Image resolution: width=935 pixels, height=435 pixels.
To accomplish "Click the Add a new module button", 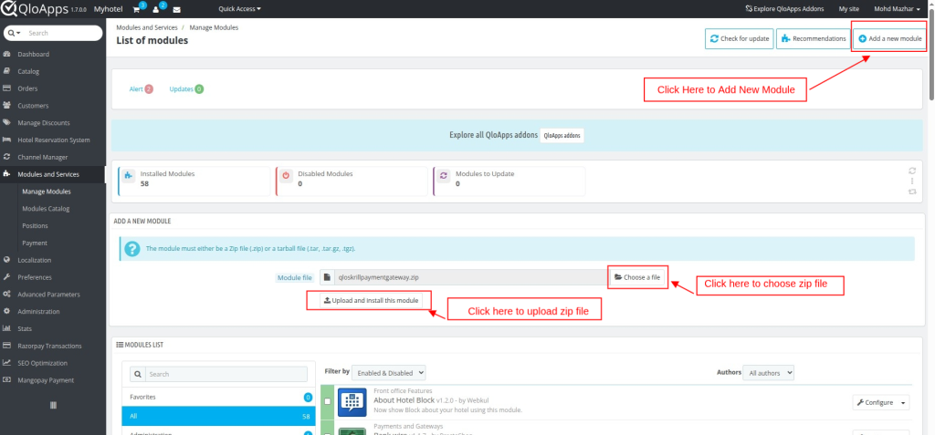I will (890, 38).
